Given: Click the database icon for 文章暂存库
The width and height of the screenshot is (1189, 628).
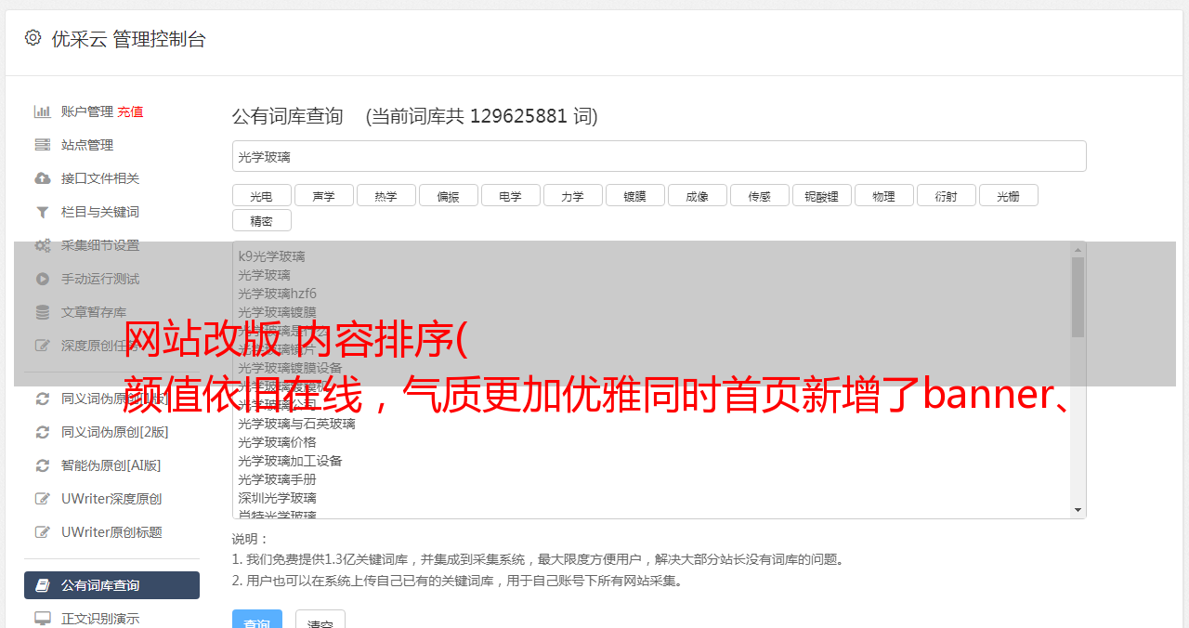Looking at the screenshot, I should coord(43,312).
